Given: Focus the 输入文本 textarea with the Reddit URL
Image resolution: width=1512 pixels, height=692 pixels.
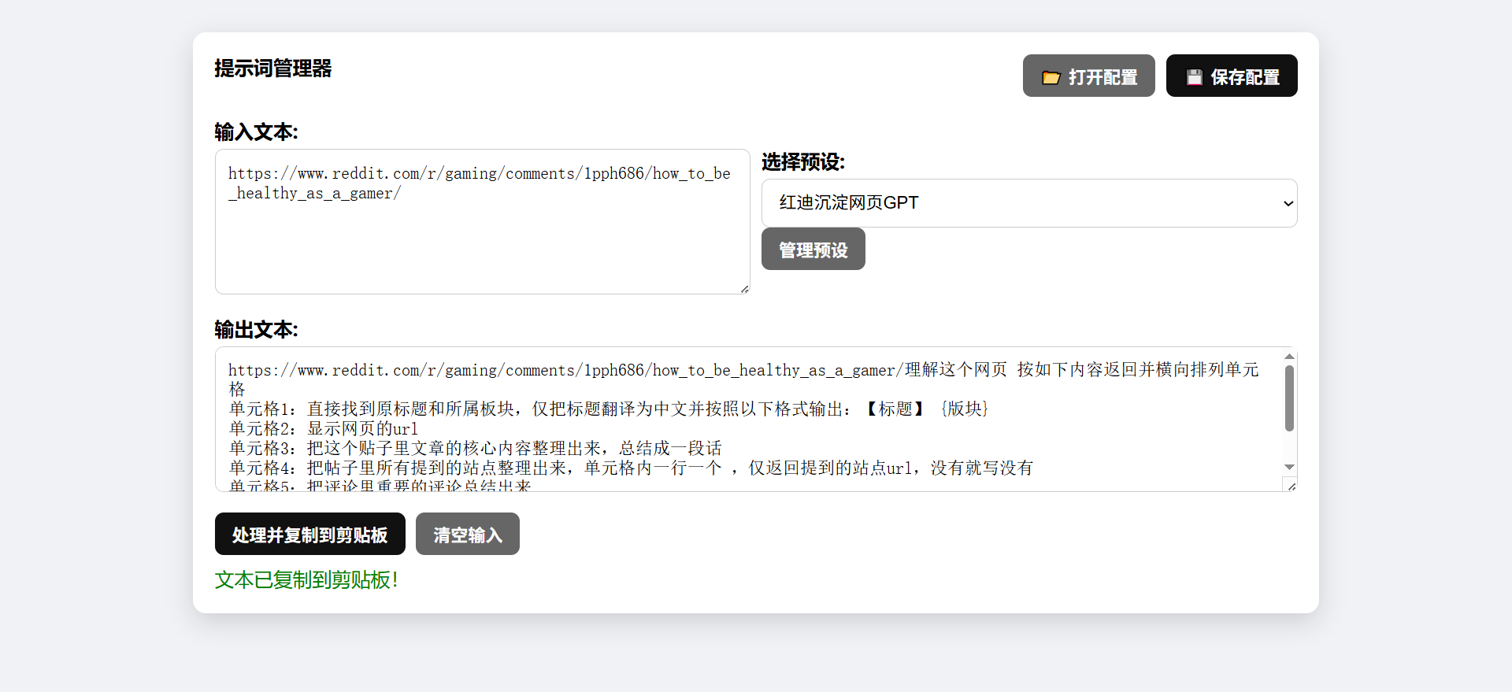Looking at the screenshot, I should coord(482,236).
